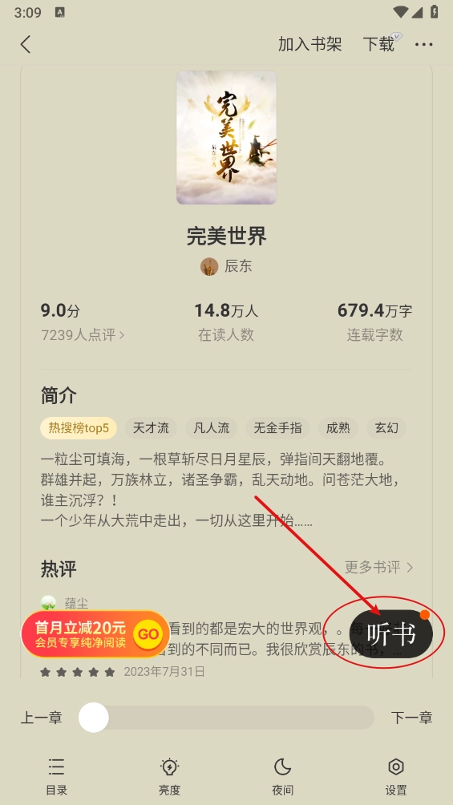Screen dimensions: 453x805
Task: Select the 天才流 tag
Action: [151, 428]
